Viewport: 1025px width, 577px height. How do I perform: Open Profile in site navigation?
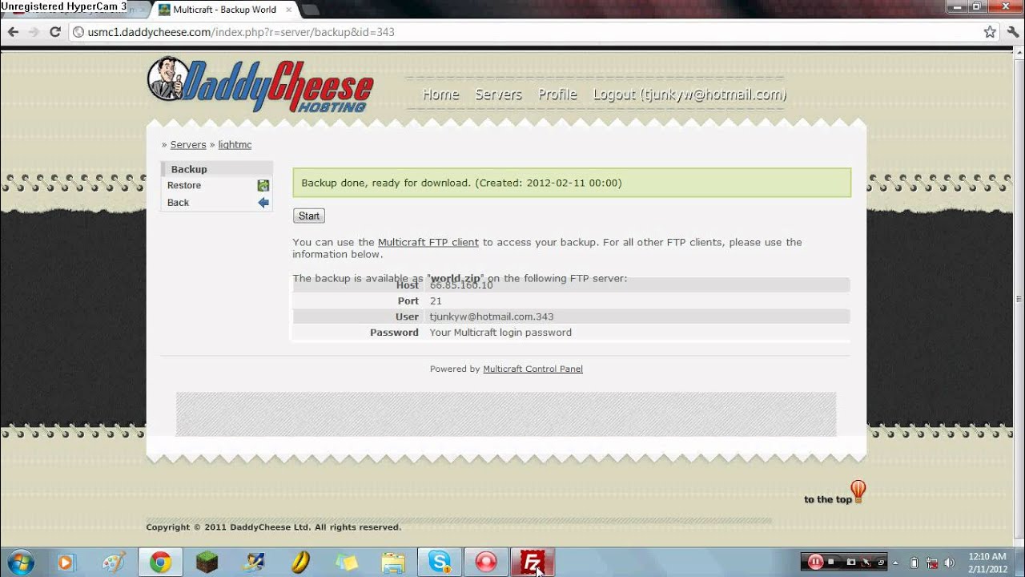click(557, 95)
